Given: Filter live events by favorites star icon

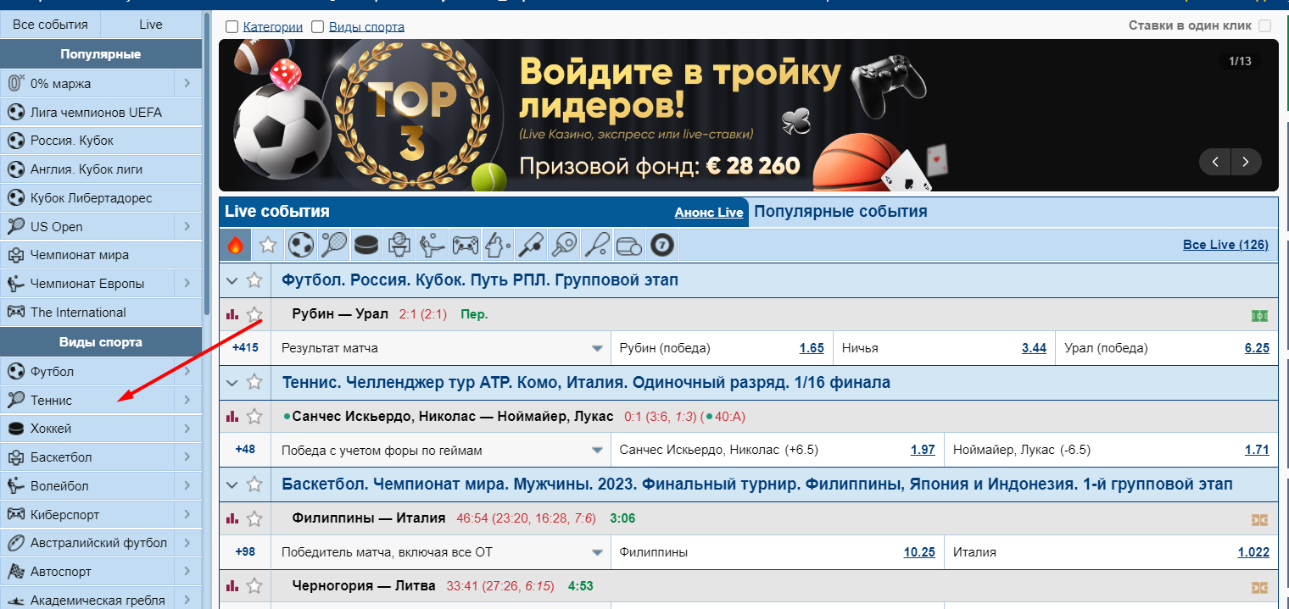Looking at the screenshot, I should [268, 245].
